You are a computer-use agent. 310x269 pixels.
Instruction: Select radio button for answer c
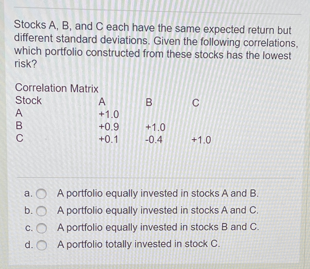pos(42,228)
